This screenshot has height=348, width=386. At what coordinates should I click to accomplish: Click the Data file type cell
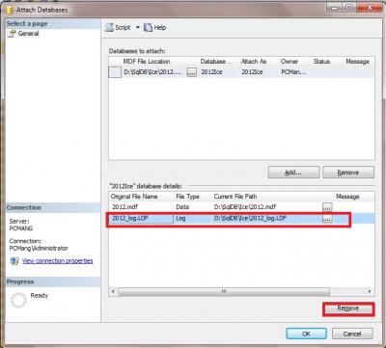(182, 207)
